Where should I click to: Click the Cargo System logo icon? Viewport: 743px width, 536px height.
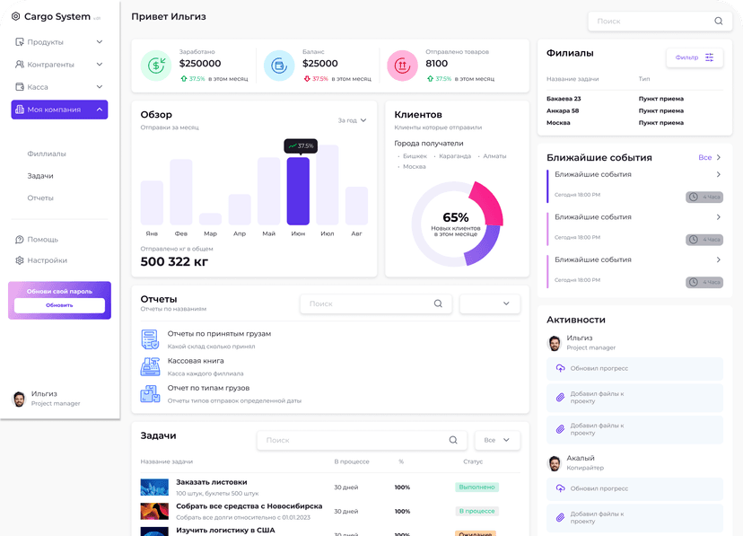click(15, 16)
